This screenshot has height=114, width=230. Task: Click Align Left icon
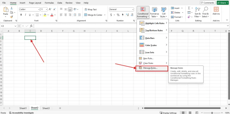[x=61, y=15]
